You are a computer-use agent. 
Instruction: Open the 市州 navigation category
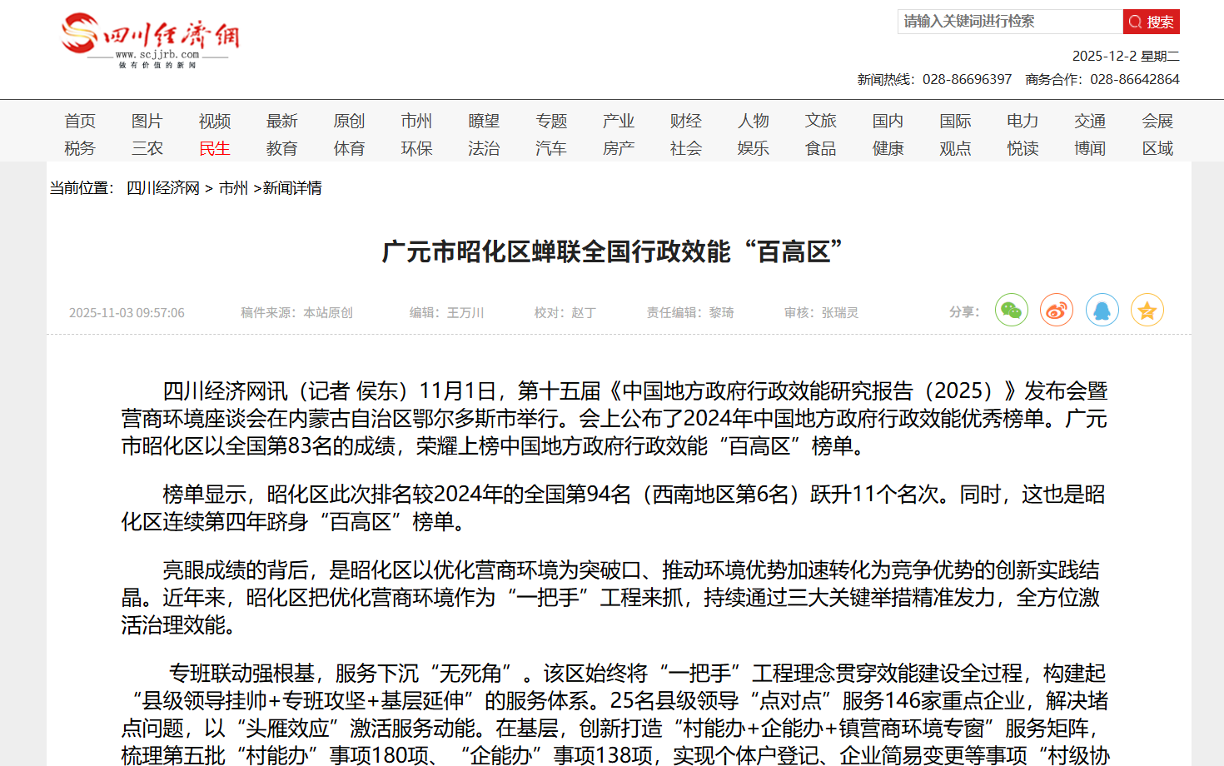pyautogui.click(x=416, y=122)
